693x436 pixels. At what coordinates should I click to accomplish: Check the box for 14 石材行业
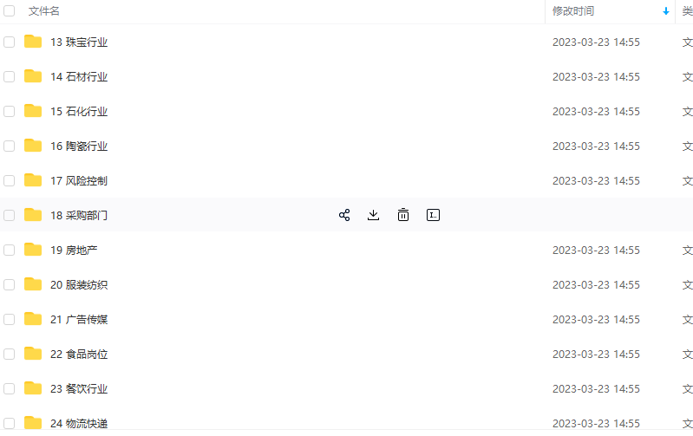[x=10, y=76]
